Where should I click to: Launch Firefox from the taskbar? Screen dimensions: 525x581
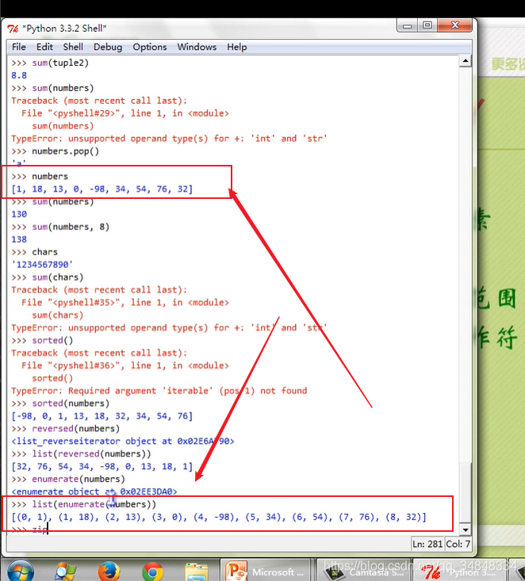109,571
